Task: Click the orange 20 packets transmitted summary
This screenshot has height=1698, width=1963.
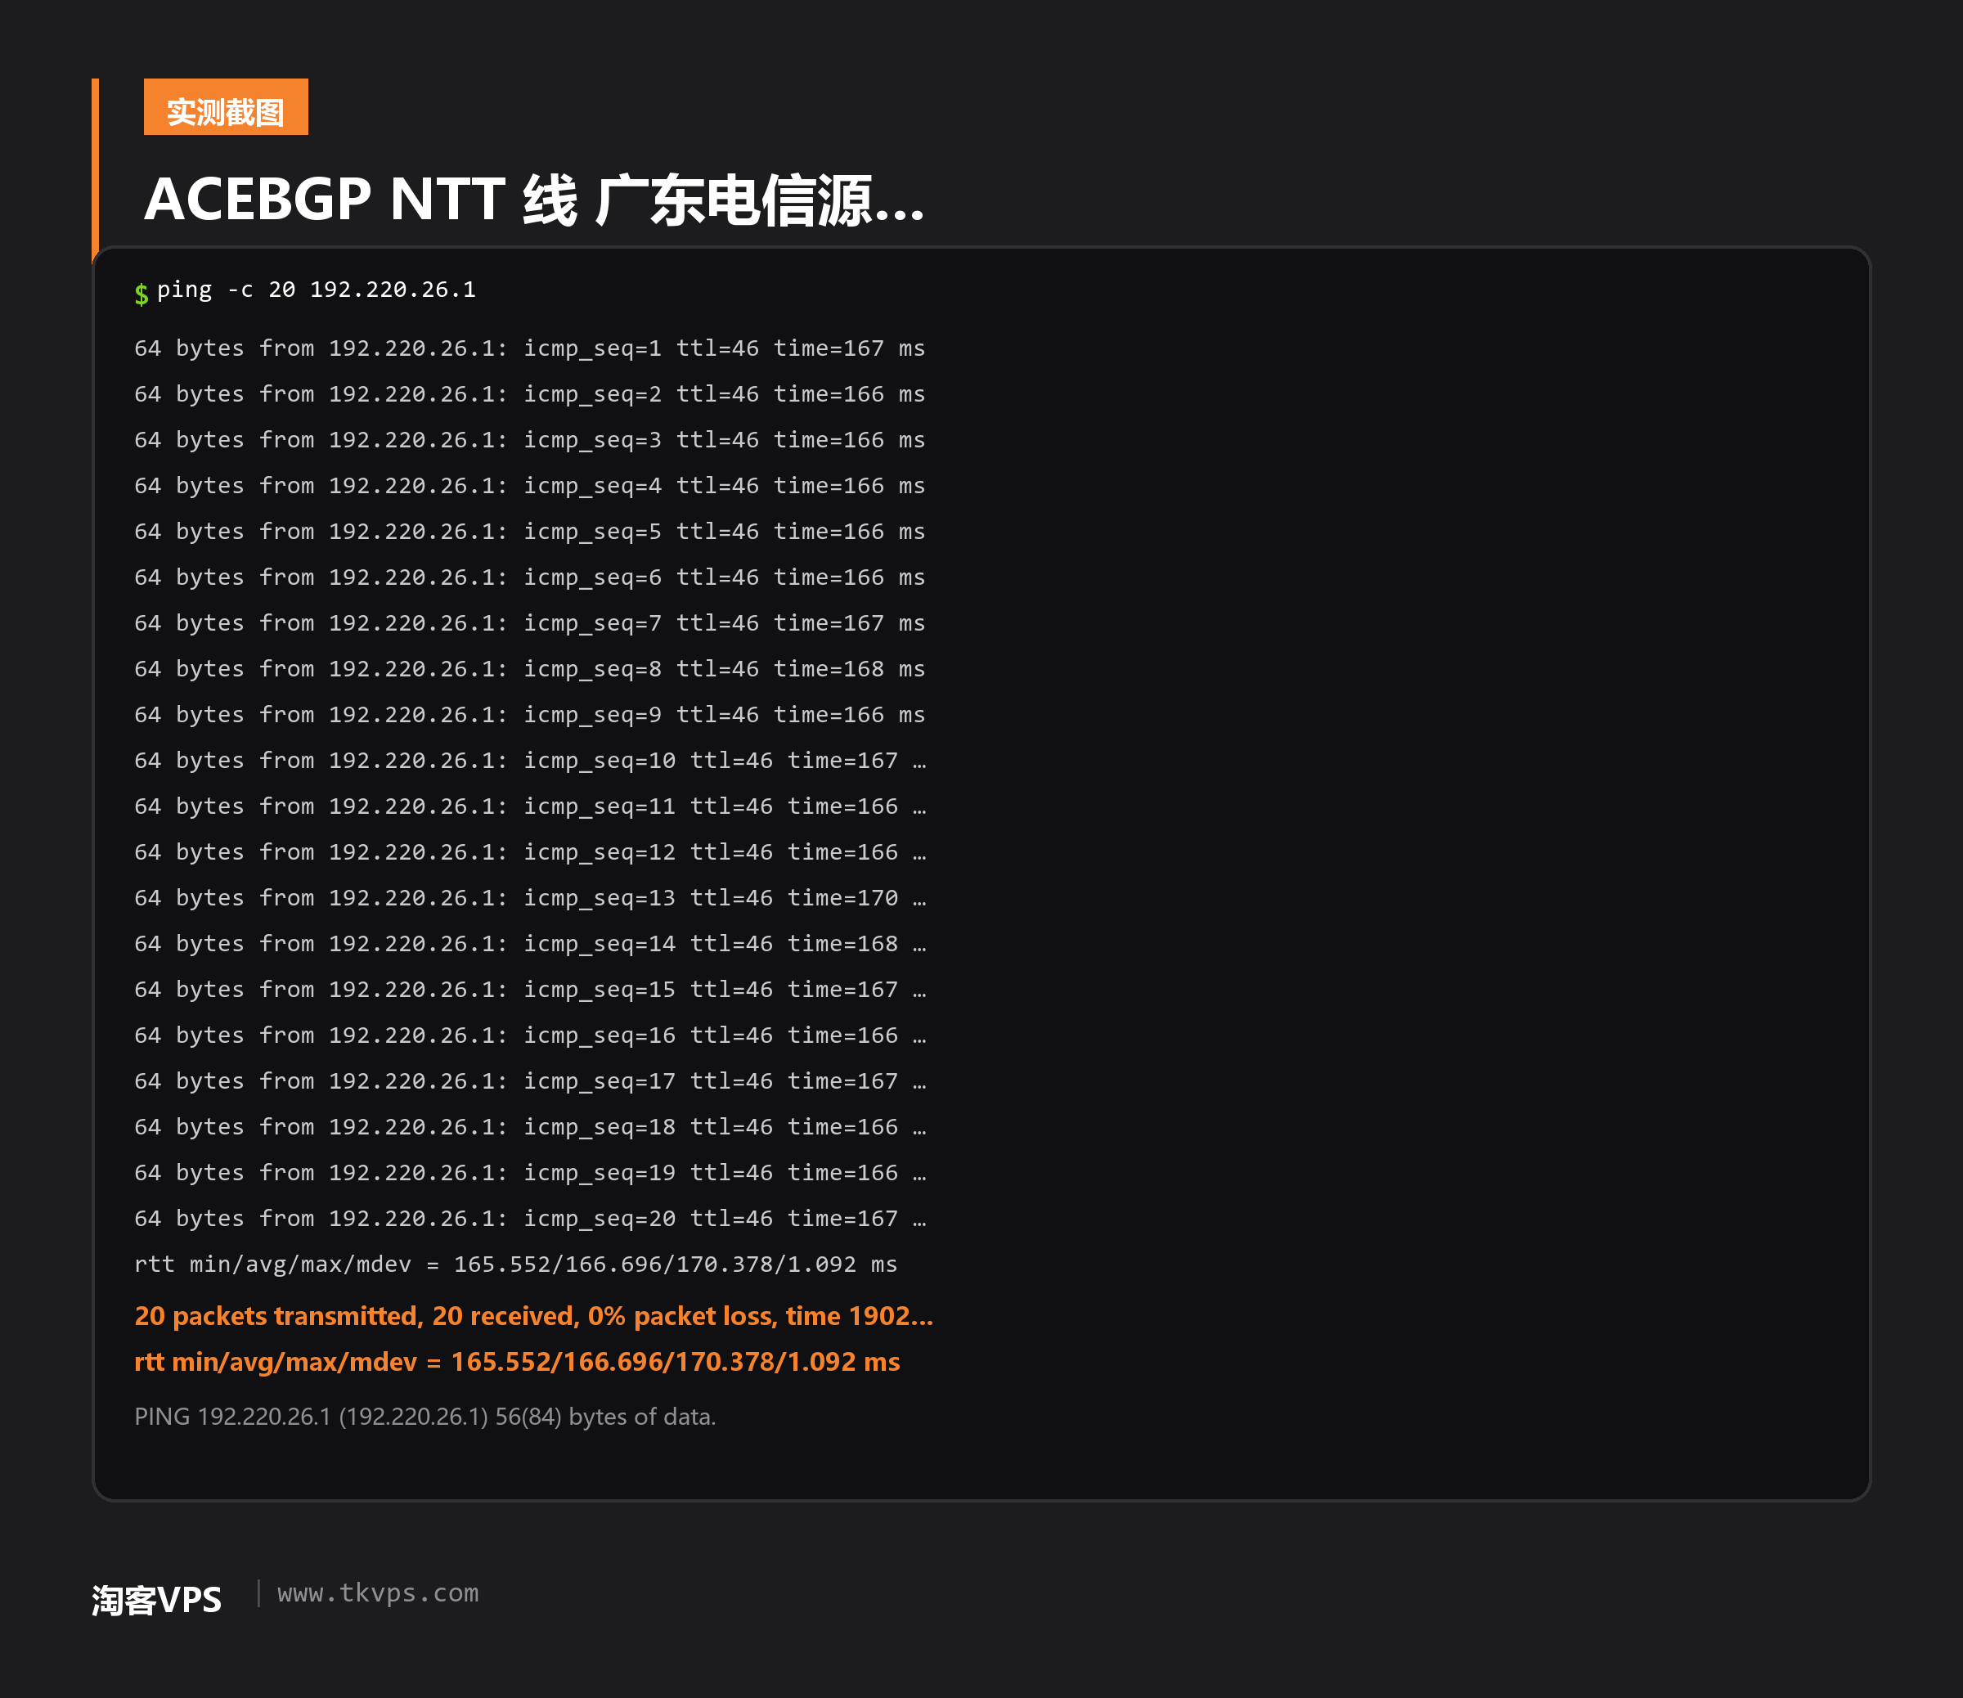Action: pos(533,1316)
